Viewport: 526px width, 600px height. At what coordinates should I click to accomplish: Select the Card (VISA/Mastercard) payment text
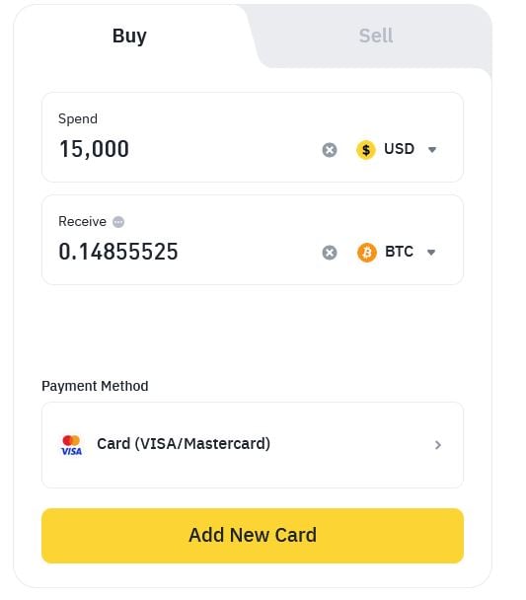point(184,444)
